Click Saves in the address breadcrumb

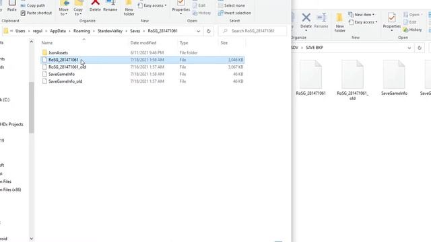coord(135,31)
